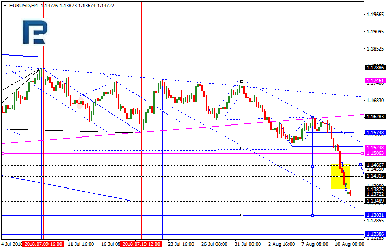Select the magenta 1.15238 price label
Image resolution: width=386 pixels, height=250 pixels.
click(x=375, y=148)
